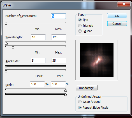Click the Wavelength maximum slider handle
The image size is (132, 118).
click(x=13, y=47)
